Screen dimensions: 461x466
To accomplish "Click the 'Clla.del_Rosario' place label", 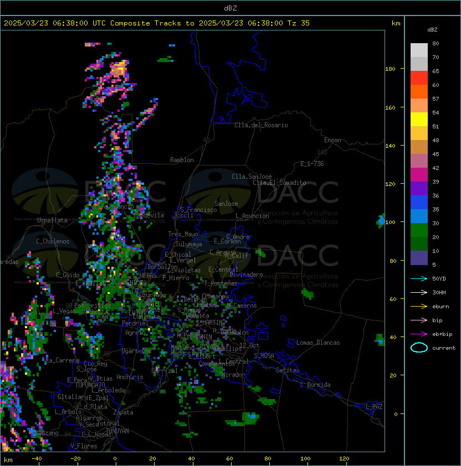I will pyautogui.click(x=261, y=125).
